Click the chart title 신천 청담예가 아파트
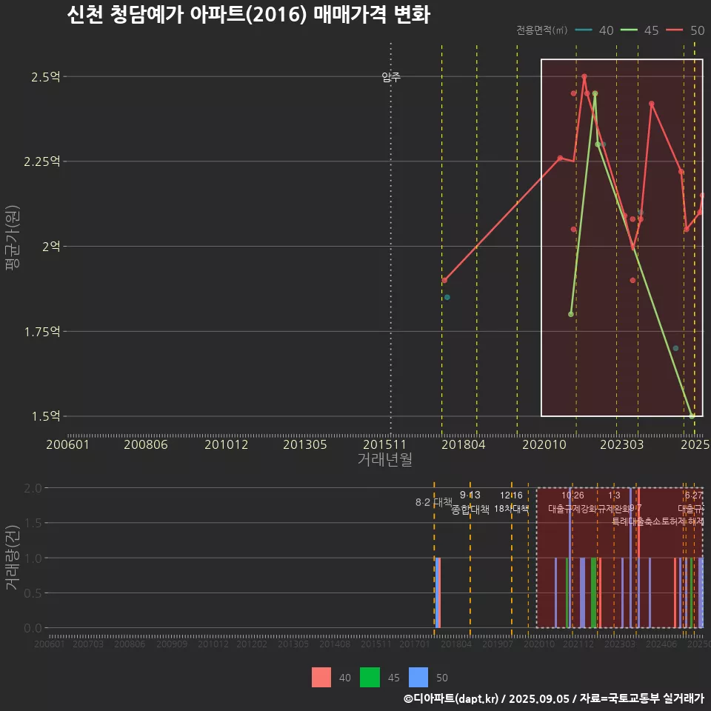The height and width of the screenshot is (711, 711). (x=248, y=15)
